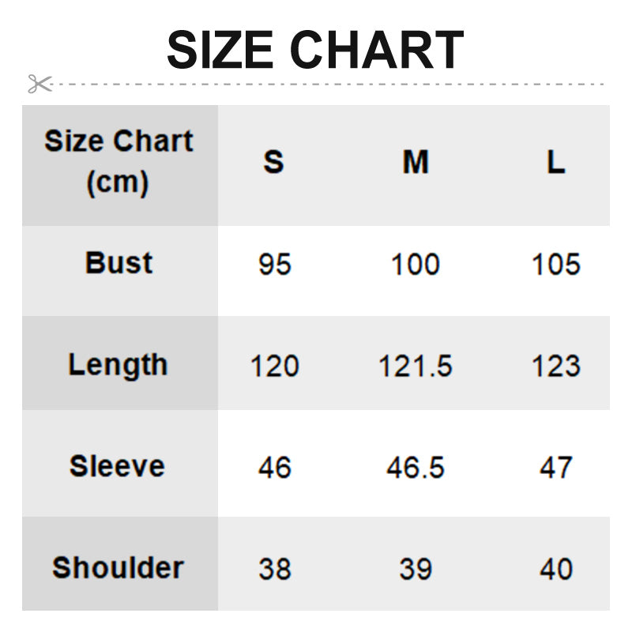Screen dimensions: 632x632
Task: Click the scissors icon beside the dashed line
Action: tap(39, 84)
